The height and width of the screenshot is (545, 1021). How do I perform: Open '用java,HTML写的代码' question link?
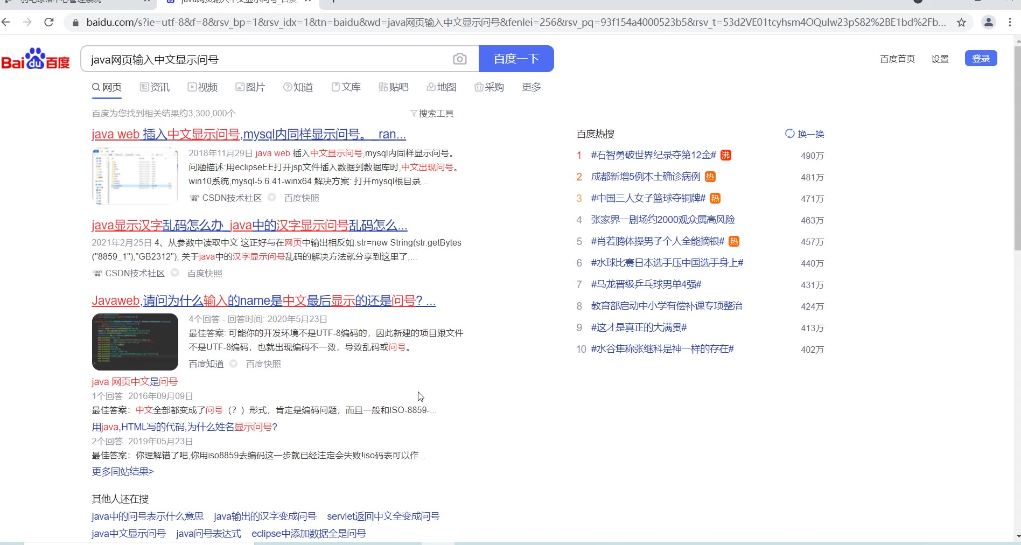[184, 427]
